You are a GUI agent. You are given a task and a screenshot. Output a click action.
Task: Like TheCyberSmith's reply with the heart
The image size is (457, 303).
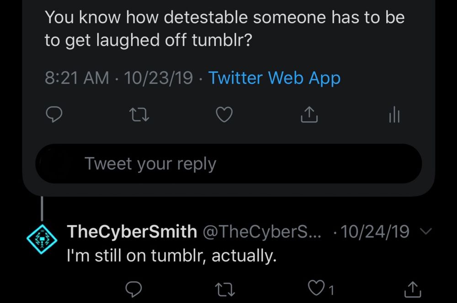pos(314,289)
